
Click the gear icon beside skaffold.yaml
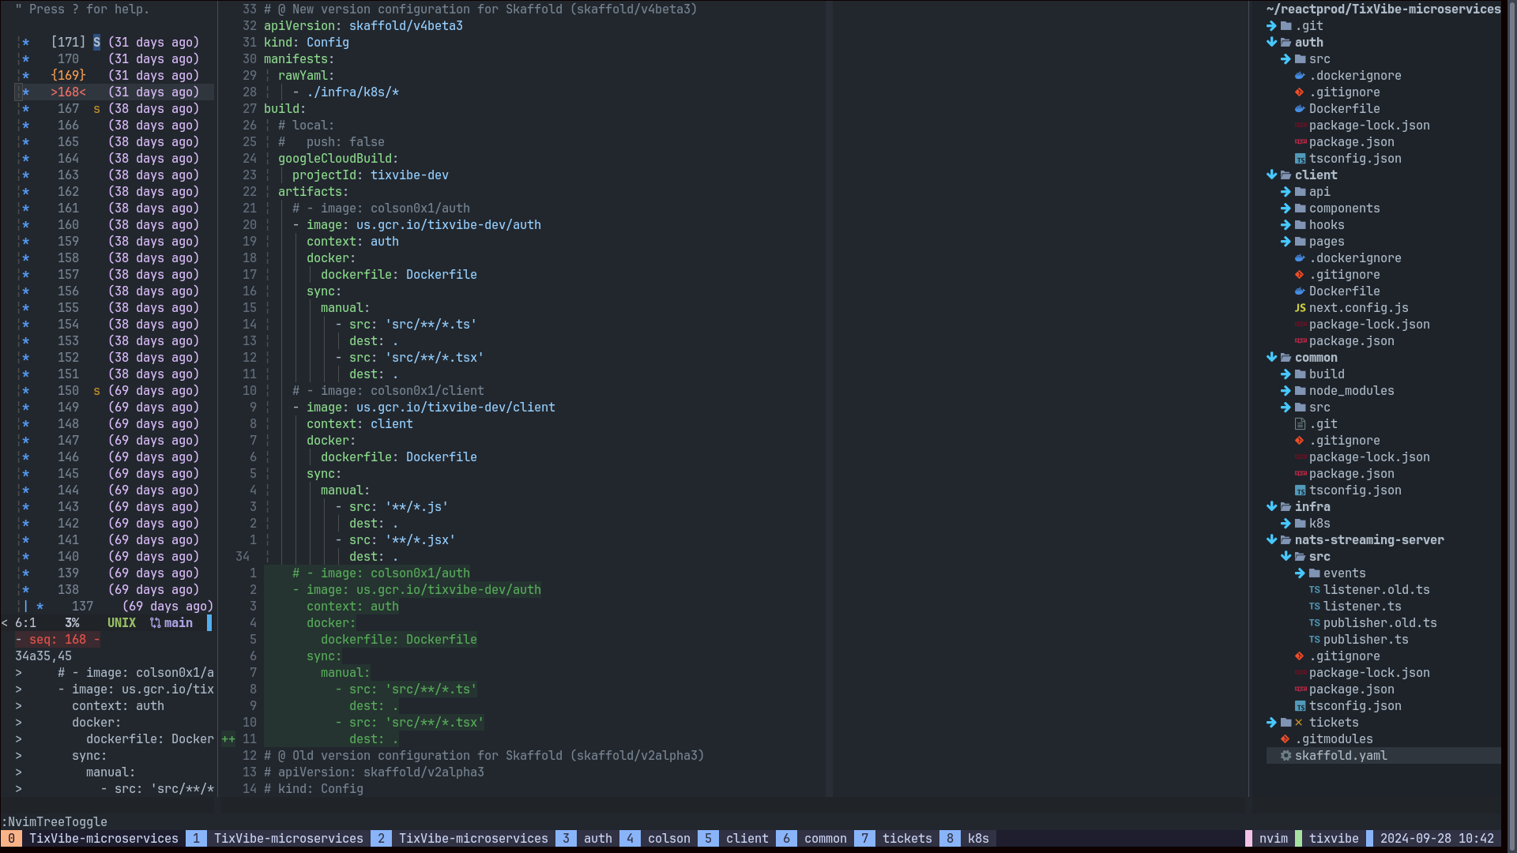tap(1285, 756)
